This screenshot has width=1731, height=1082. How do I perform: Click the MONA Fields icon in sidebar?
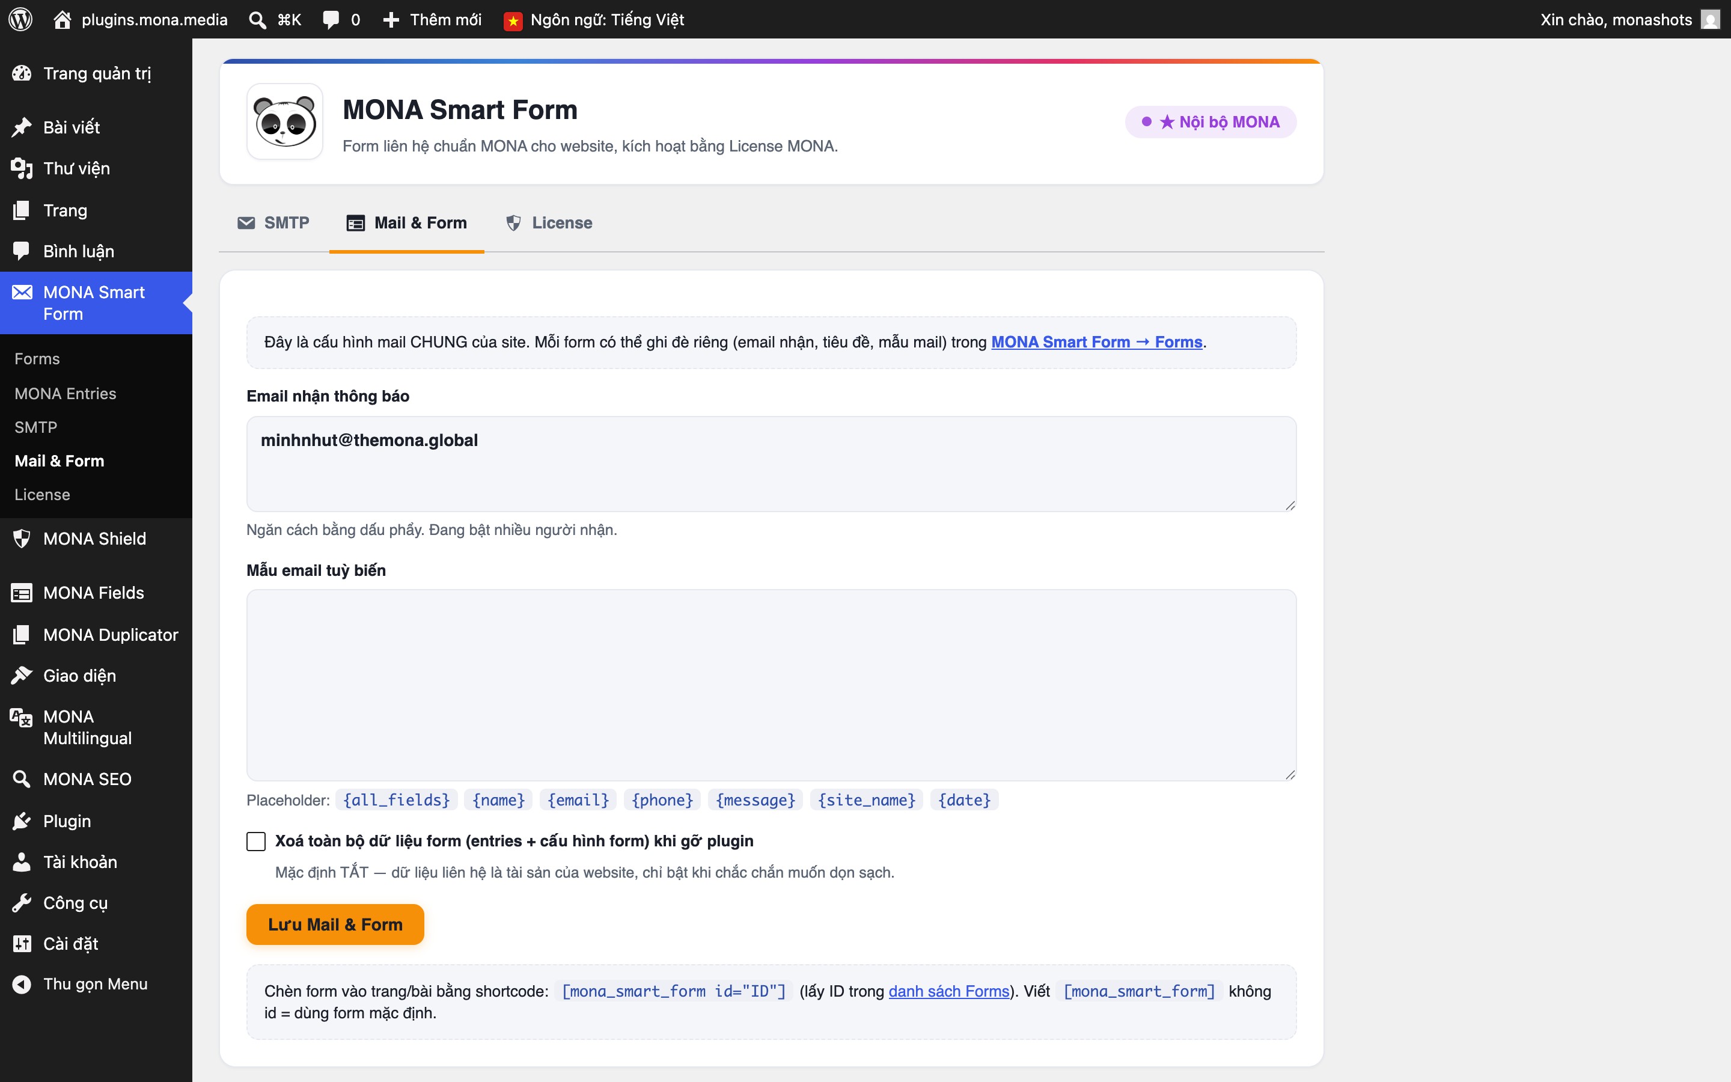(x=22, y=593)
